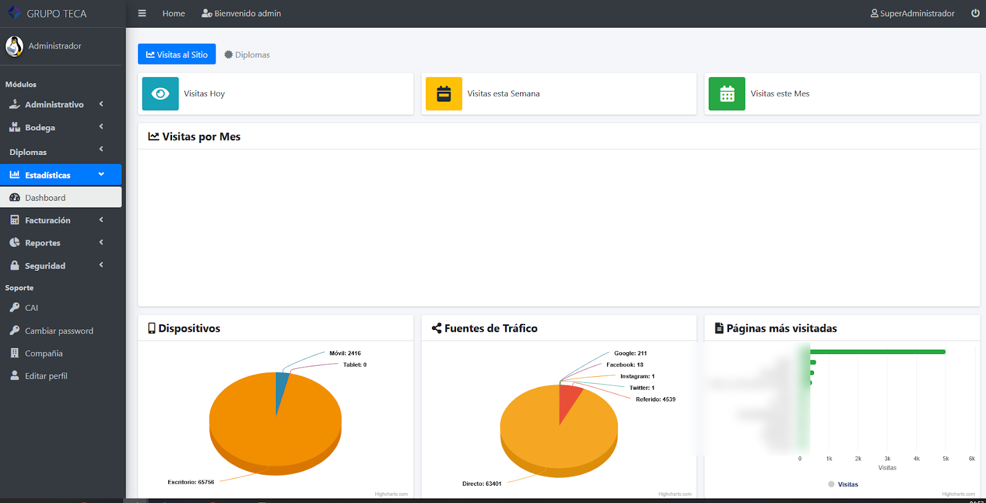Click the Compañía building icon
Viewport: 986px width, 503px height.
[x=15, y=353]
